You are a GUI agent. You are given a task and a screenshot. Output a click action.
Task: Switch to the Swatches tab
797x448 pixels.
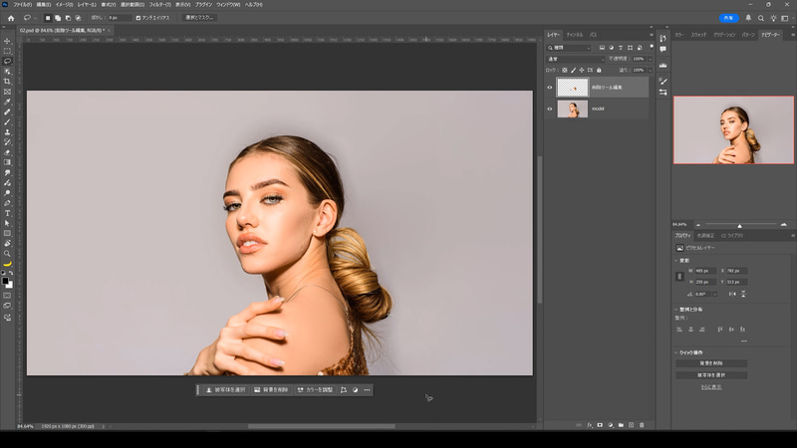click(698, 35)
